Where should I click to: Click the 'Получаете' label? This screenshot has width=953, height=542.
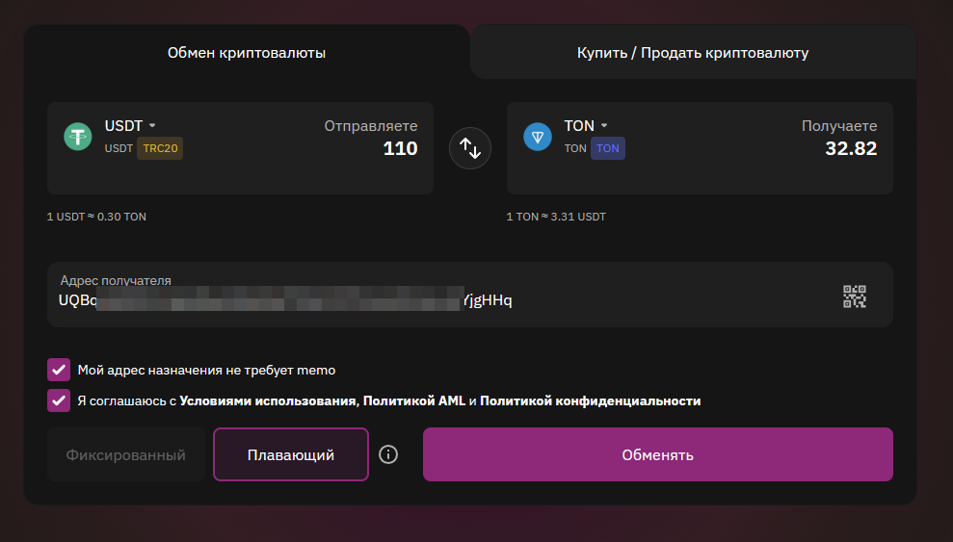839,126
